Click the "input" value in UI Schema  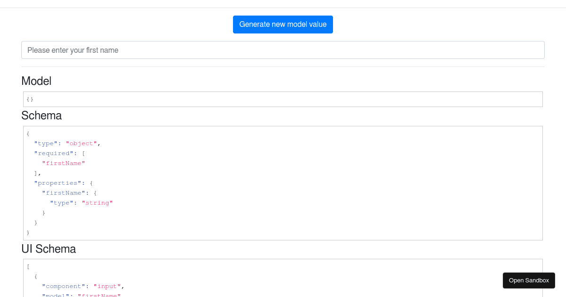(107, 286)
